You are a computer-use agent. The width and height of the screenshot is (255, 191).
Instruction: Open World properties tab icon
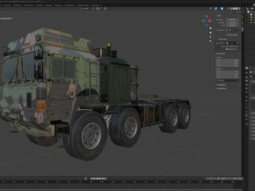pos(246,92)
